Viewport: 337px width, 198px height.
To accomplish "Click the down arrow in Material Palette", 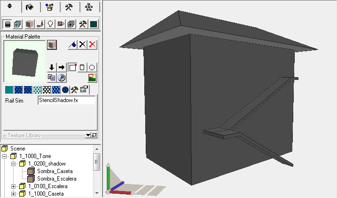I will [x=52, y=67].
